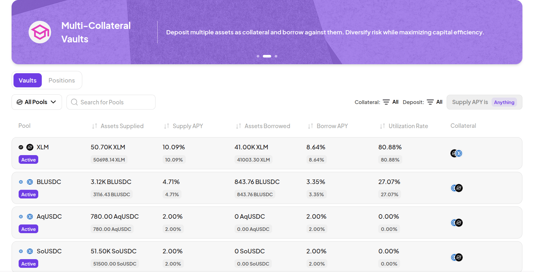Image resolution: width=534 pixels, height=272 pixels.
Task: Click collateral asset icons in XLM row
Action: [456, 153]
